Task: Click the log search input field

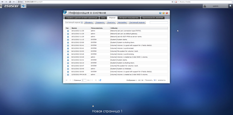Action: (159, 23)
